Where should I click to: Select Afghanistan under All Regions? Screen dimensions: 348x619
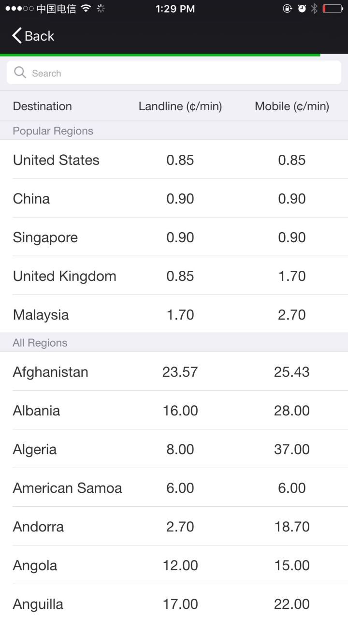174,371
